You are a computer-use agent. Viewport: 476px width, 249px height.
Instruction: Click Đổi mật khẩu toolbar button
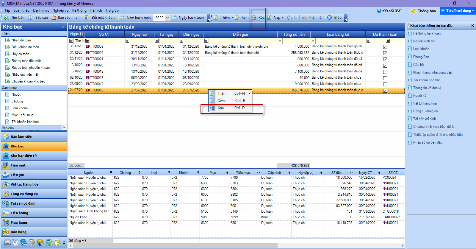[100, 18]
